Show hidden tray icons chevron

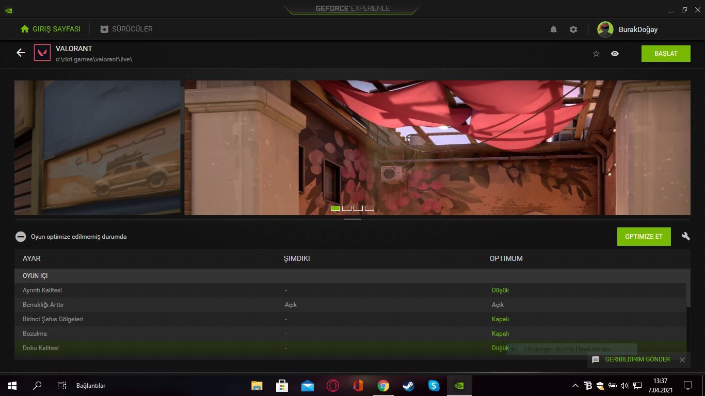coord(575,386)
